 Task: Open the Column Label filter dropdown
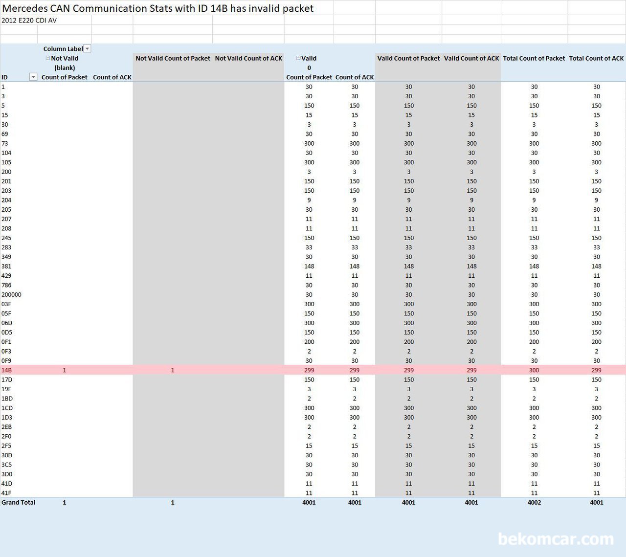[x=88, y=48]
